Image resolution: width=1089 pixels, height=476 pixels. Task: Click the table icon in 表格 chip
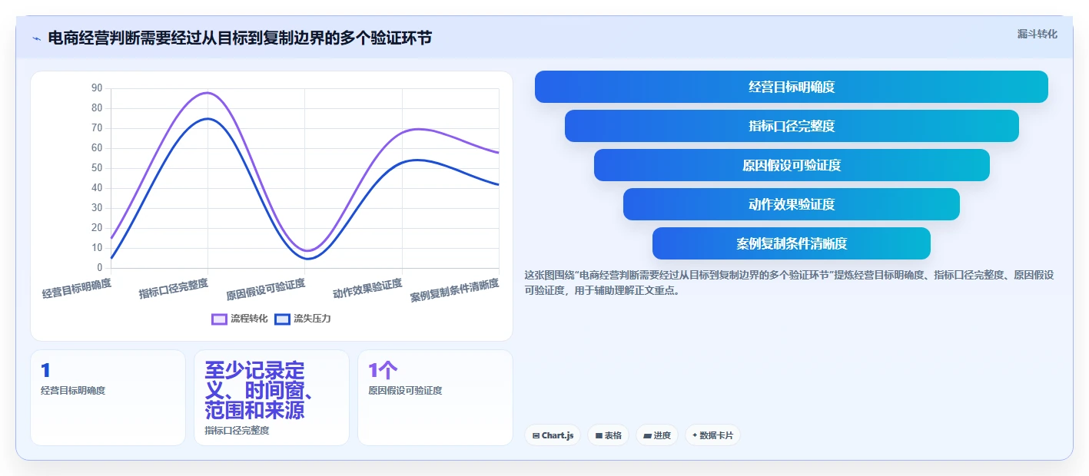599,435
